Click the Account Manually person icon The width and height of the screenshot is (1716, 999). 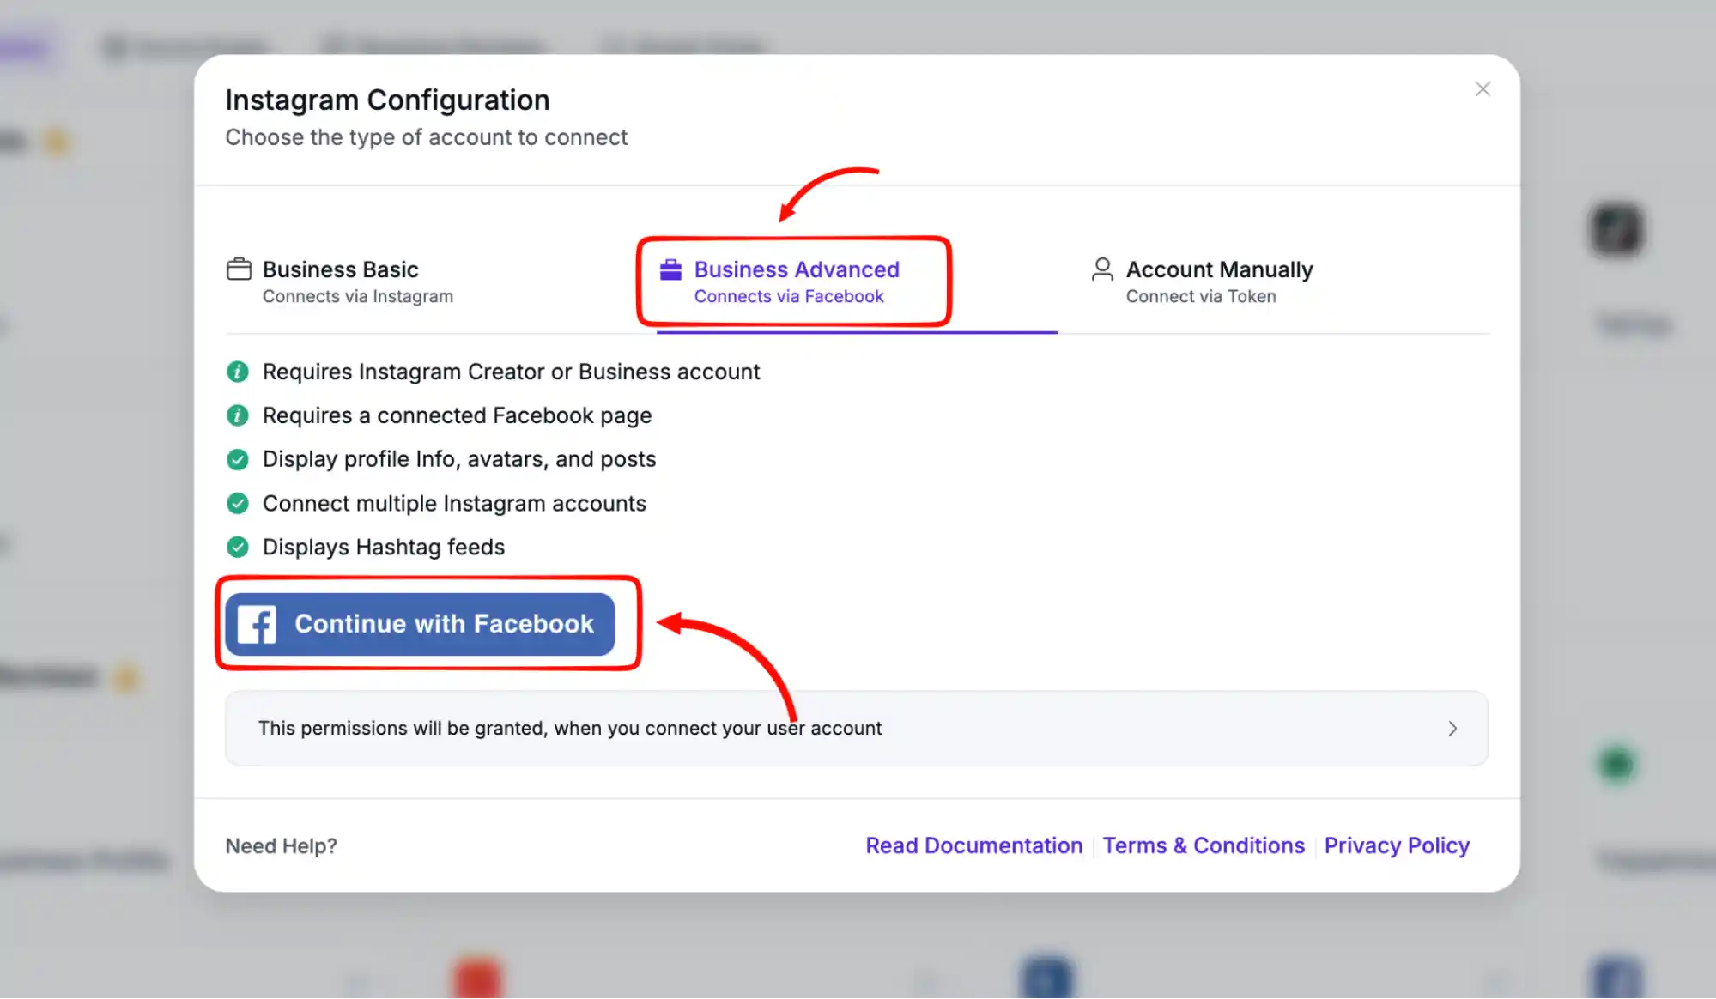[x=1102, y=269]
